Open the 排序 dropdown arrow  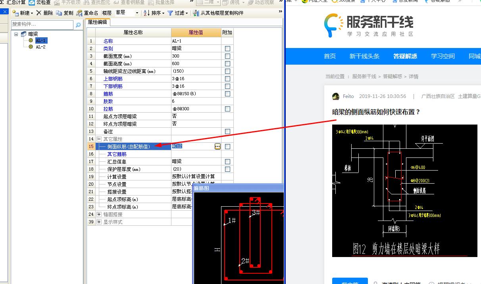(x=163, y=13)
